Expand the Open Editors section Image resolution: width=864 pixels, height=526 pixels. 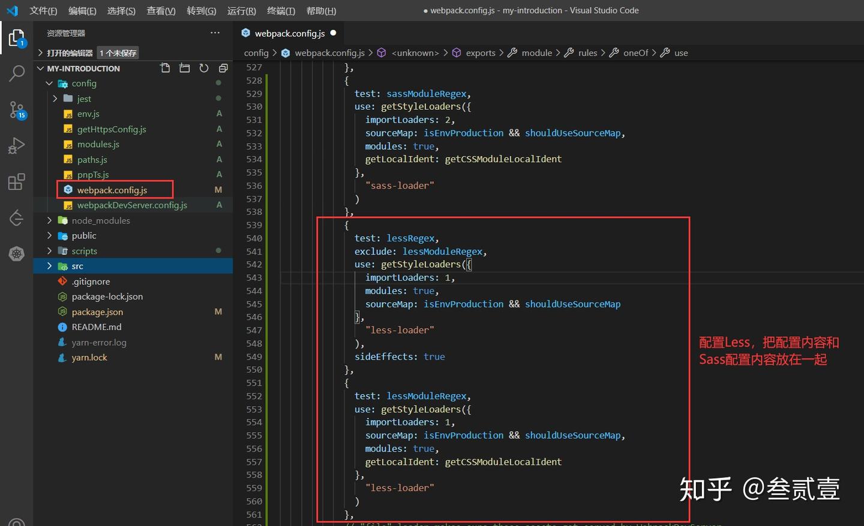click(40, 53)
